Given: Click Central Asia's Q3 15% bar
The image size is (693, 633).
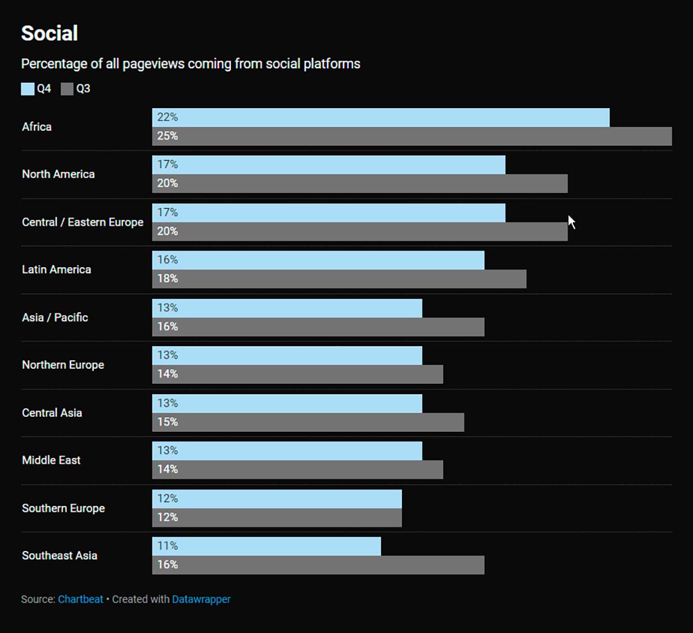Looking at the screenshot, I should click(308, 422).
